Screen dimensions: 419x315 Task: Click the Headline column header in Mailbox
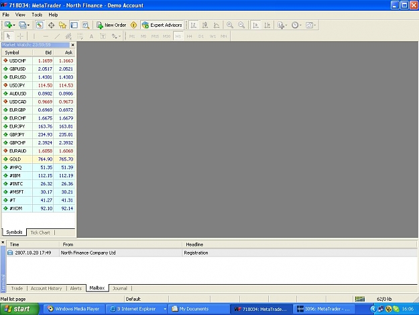(299, 244)
